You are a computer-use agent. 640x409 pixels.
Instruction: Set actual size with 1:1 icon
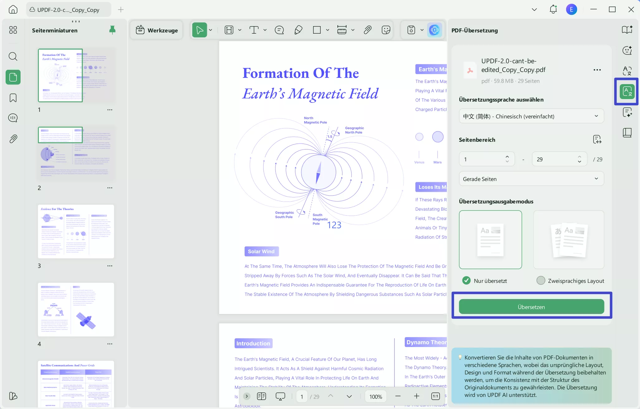(435, 396)
